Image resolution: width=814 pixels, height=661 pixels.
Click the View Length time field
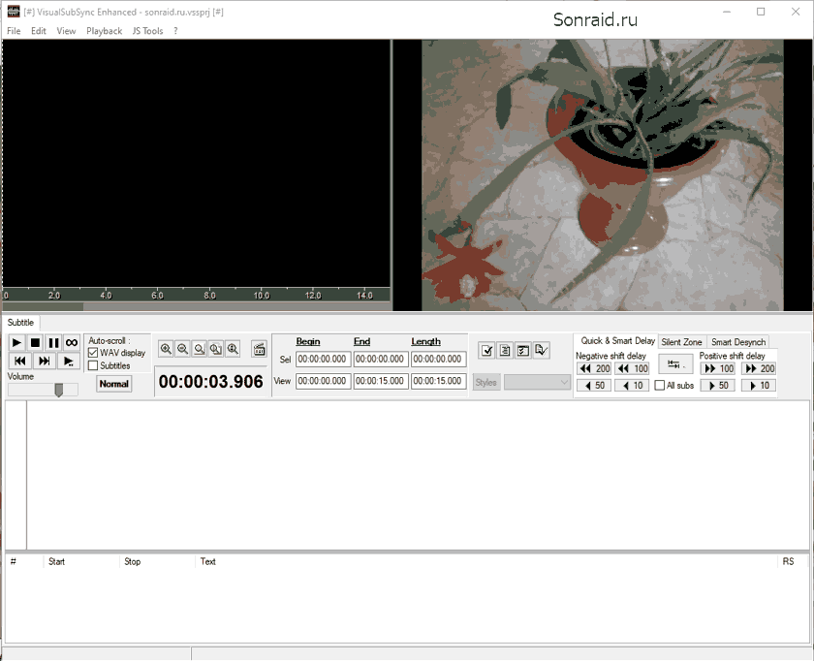click(438, 381)
